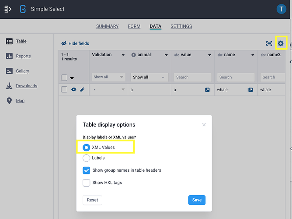Viewport: 292px width, 219px height.
Task: Open the Downloads link in the sidebar
Action: pos(26,86)
